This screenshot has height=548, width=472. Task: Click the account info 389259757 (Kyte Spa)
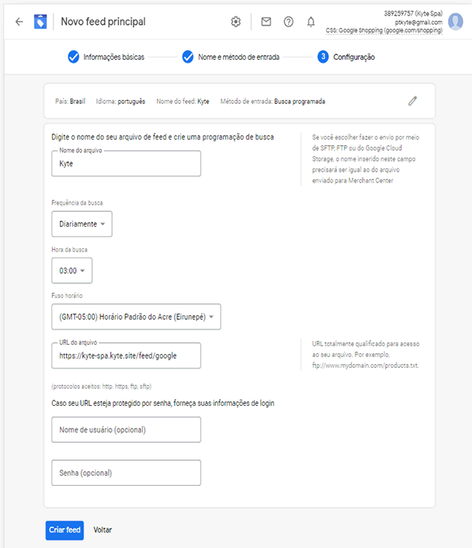tap(413, 14)
